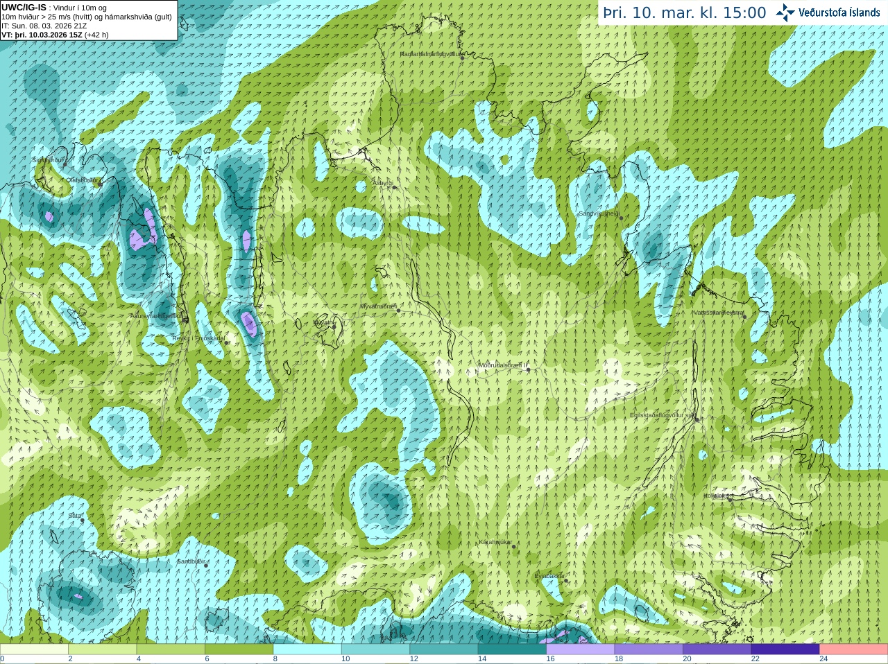Click the 14–16 m/s dark teal legend swatch
The height and width of the screenshot is (664, 888).
pos(513,649)
